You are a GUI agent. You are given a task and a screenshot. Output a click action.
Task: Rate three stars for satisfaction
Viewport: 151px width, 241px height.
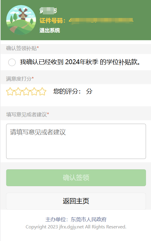tap(26, 91)
